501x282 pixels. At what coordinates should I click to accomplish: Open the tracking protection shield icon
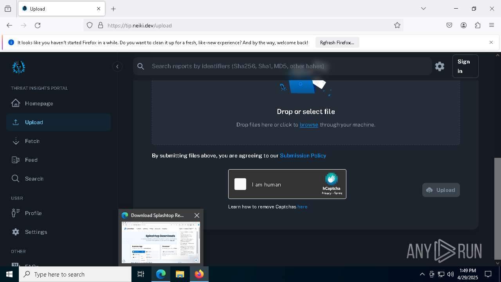coord(90,25)
